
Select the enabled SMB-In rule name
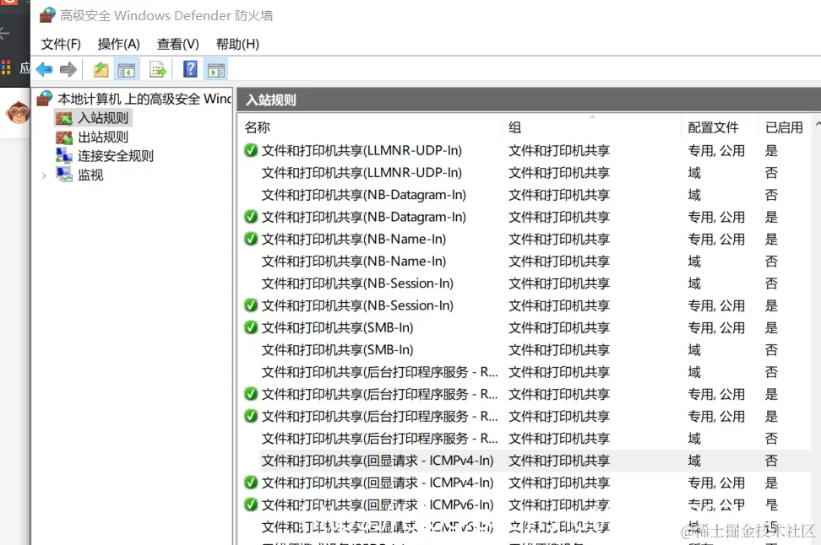[338, 327]
